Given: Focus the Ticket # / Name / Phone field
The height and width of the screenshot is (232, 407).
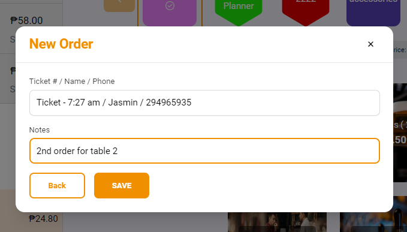Looking at the screenshot, I should 204,103.
